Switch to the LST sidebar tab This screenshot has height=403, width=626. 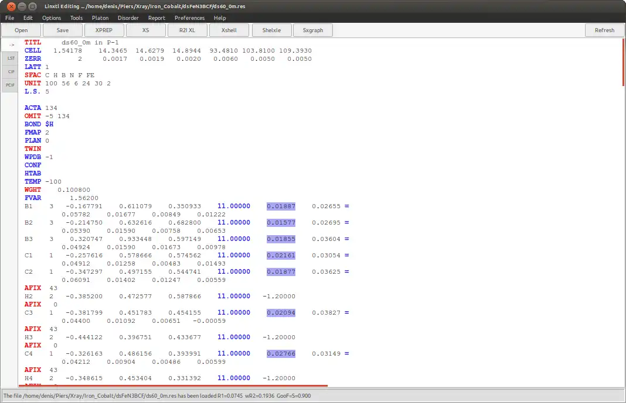click(x=10, y=58)
